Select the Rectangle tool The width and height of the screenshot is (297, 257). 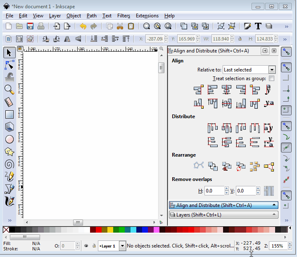pyautogui.click(x=9, y=114)
